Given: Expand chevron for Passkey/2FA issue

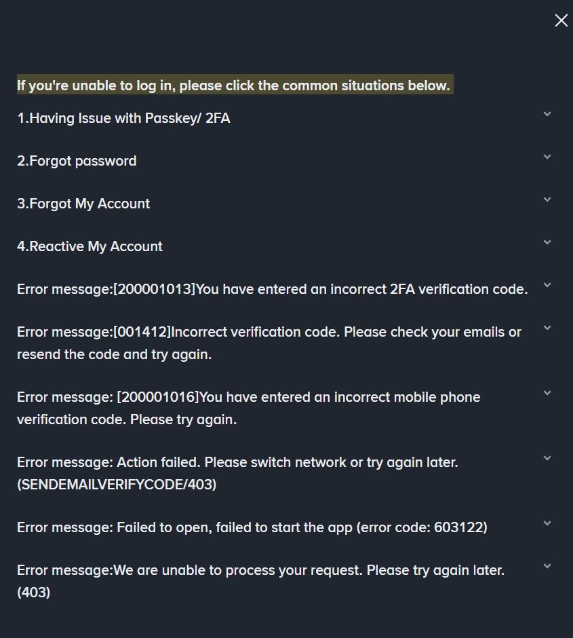Looking at the screenshot, I should click(x=547, y=114).
